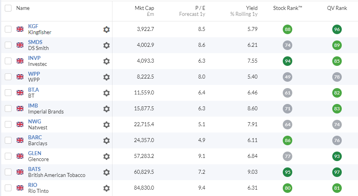
Task: Tick the checkbox for Barclays
Action: [8, 140]
